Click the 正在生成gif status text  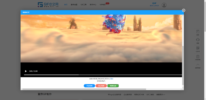[x=101, y=81]
